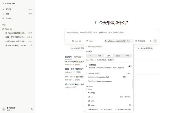
Task: Start a new chat via 新对话
Action: (17, 9)
